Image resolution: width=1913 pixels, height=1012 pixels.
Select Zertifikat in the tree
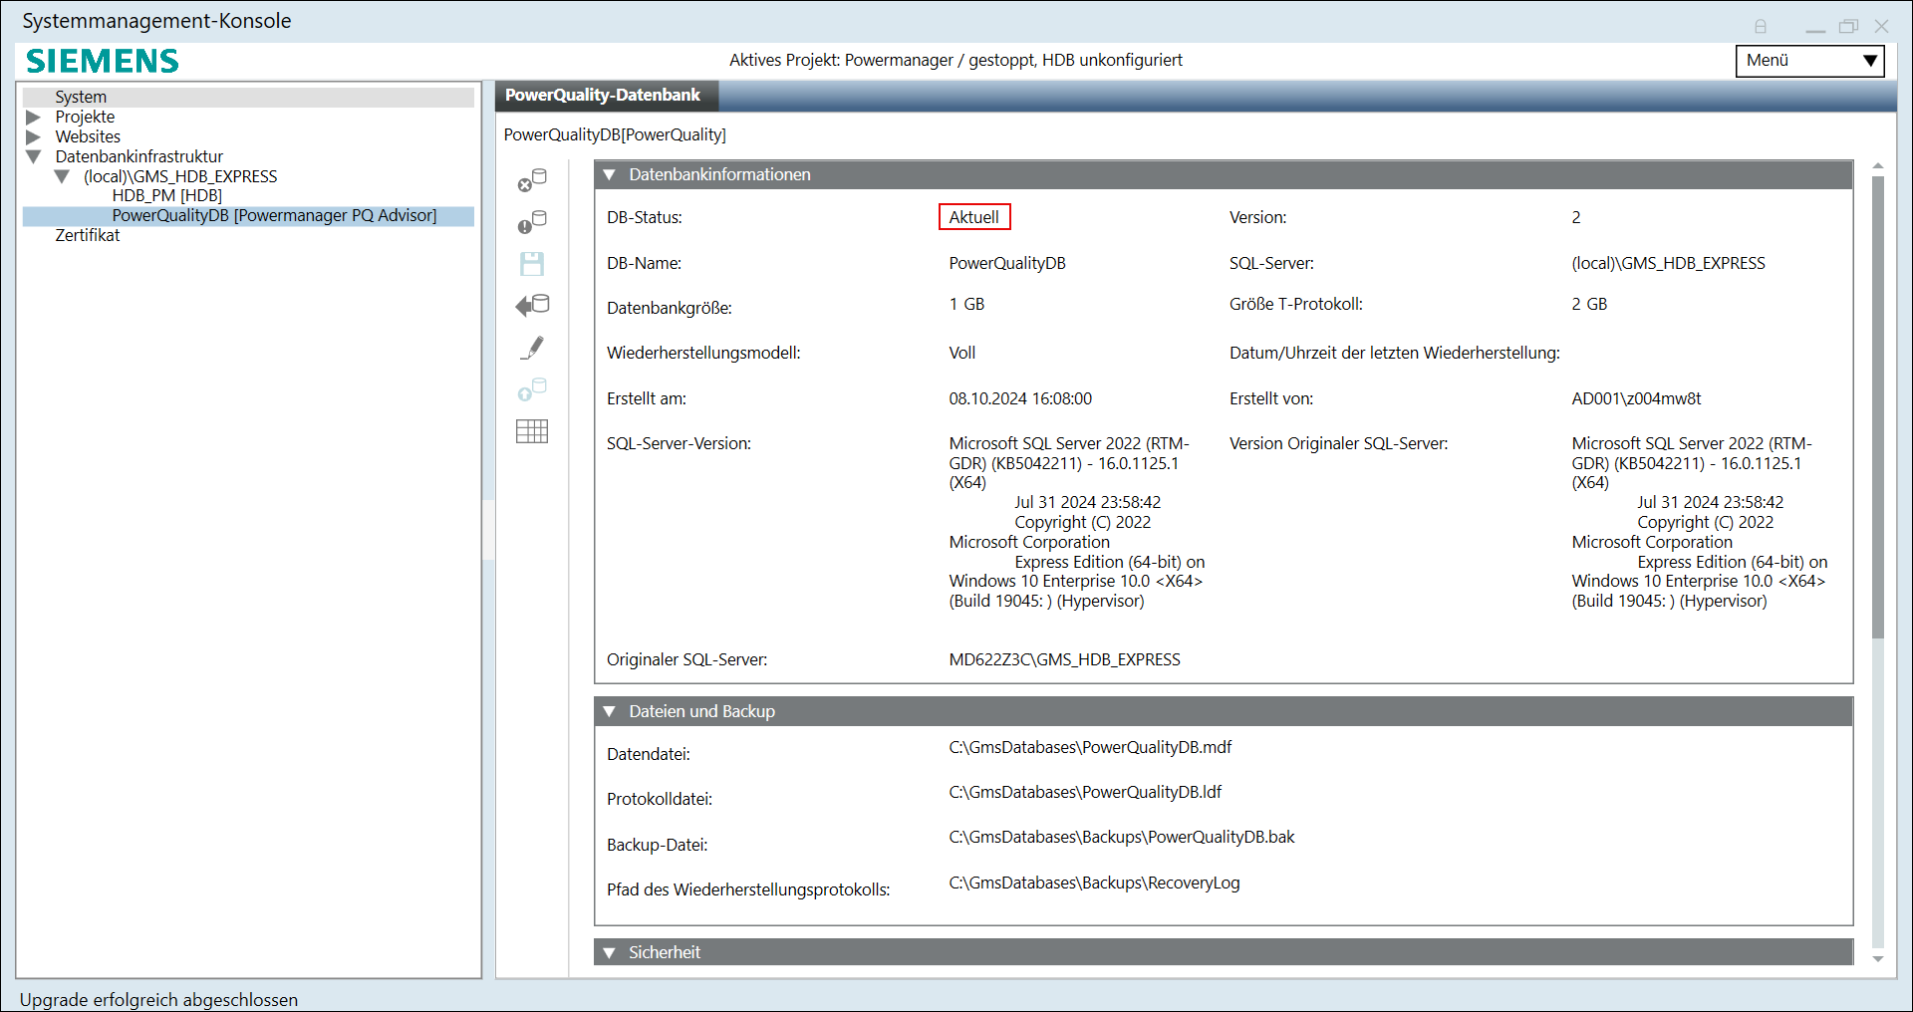(88, 236)
